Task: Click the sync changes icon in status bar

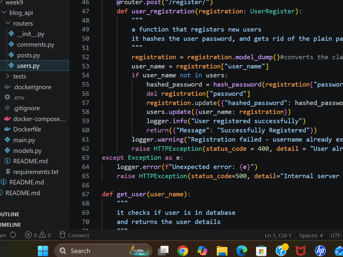Action: [x=13, y=235]
